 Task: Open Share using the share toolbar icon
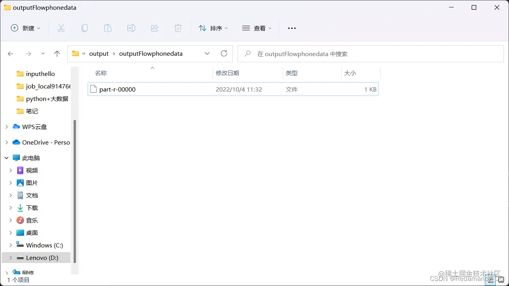[155, 28]
